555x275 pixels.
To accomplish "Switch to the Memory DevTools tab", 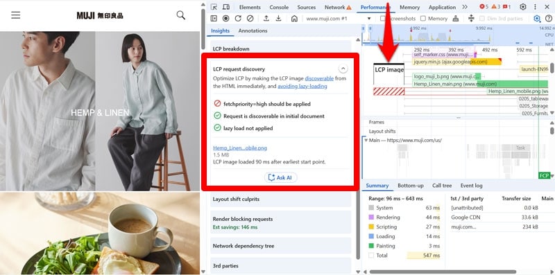I will [x=409, y=7].
